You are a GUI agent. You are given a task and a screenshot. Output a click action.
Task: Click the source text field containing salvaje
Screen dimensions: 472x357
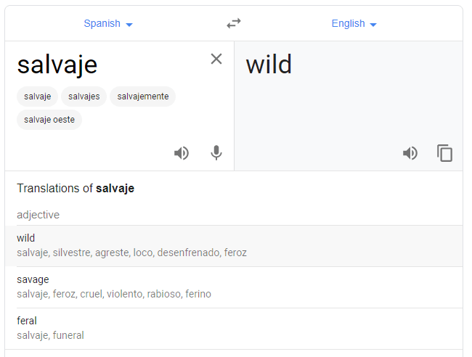pyautogui.click(x=57, y=65)
